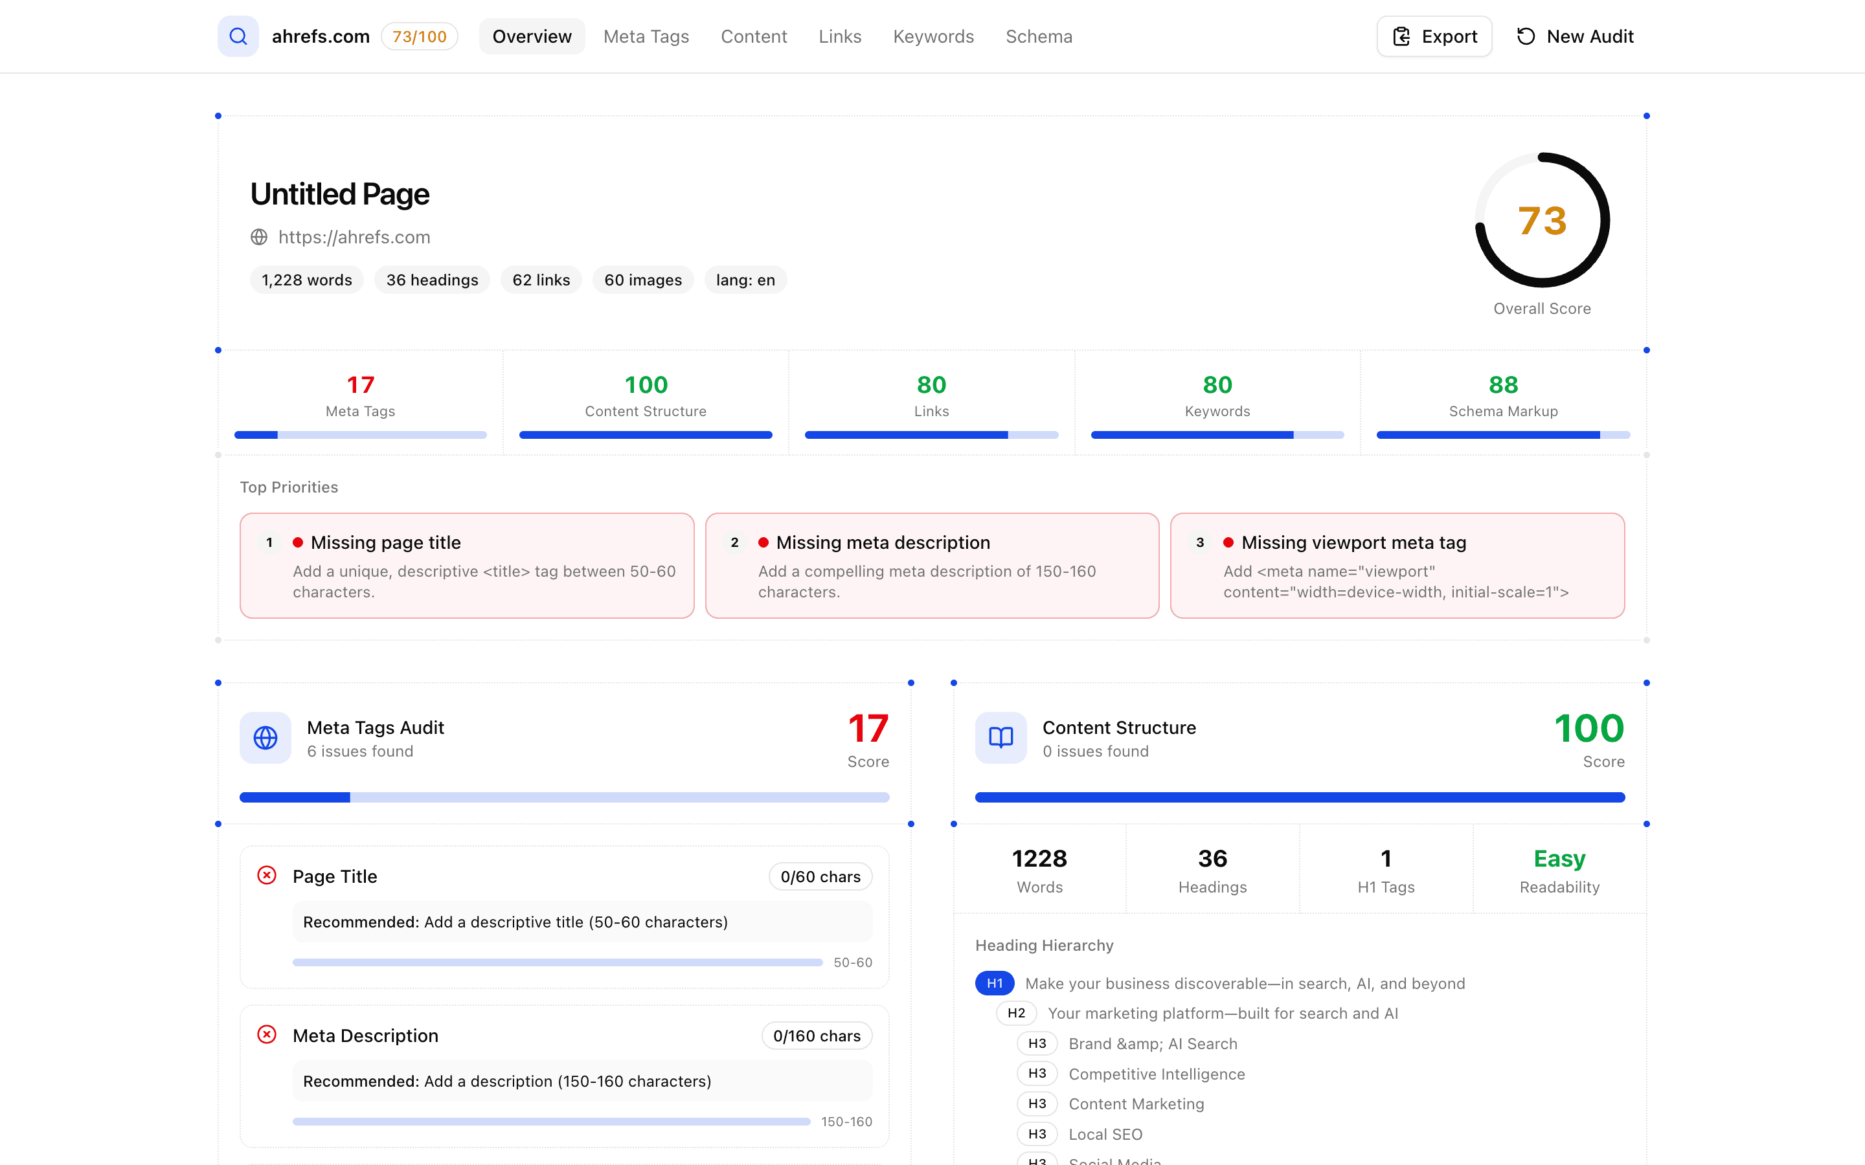Click the 62 links chip

[540, 280]
